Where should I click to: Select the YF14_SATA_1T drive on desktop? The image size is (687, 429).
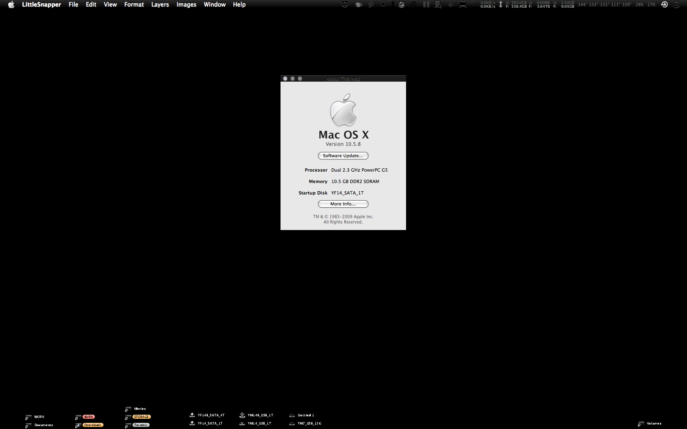(x=206, y=423)
